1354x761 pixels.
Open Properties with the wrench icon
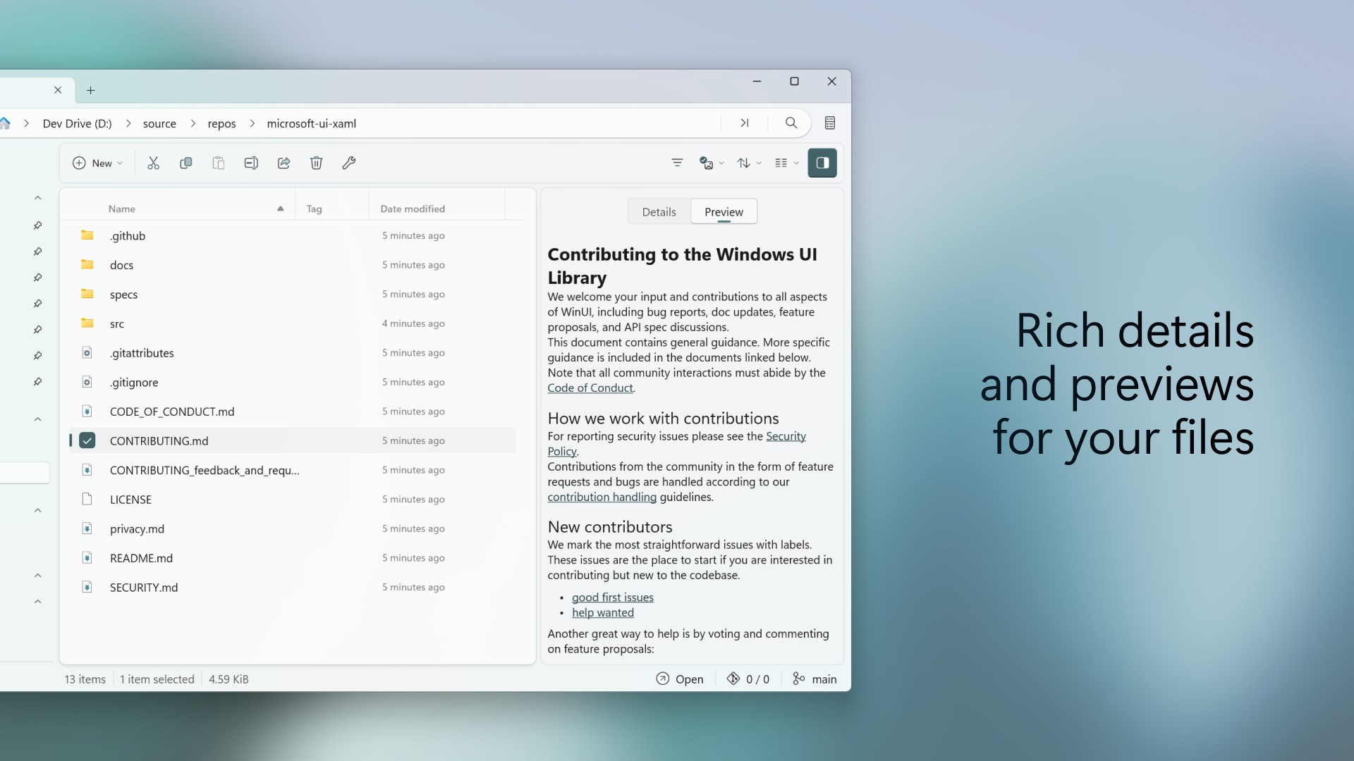tap(348, 163)
